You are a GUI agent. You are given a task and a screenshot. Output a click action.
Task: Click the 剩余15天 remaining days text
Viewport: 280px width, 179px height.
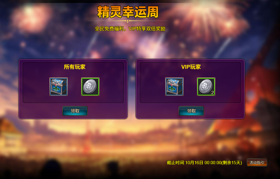pyautogui.click(x=232, y=163)
